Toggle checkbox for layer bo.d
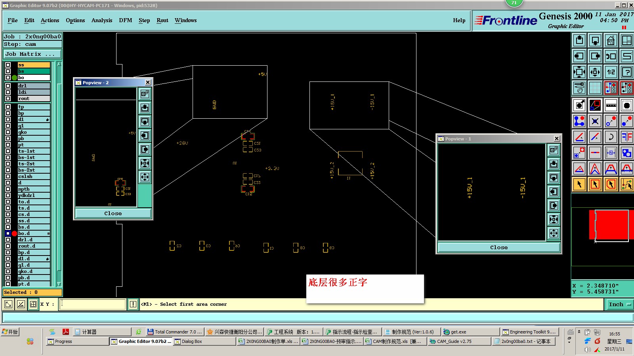634x356 pixels. tap(8, 233)
